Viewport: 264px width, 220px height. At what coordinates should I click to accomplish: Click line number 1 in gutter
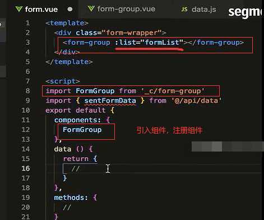[x=27, y=23]
